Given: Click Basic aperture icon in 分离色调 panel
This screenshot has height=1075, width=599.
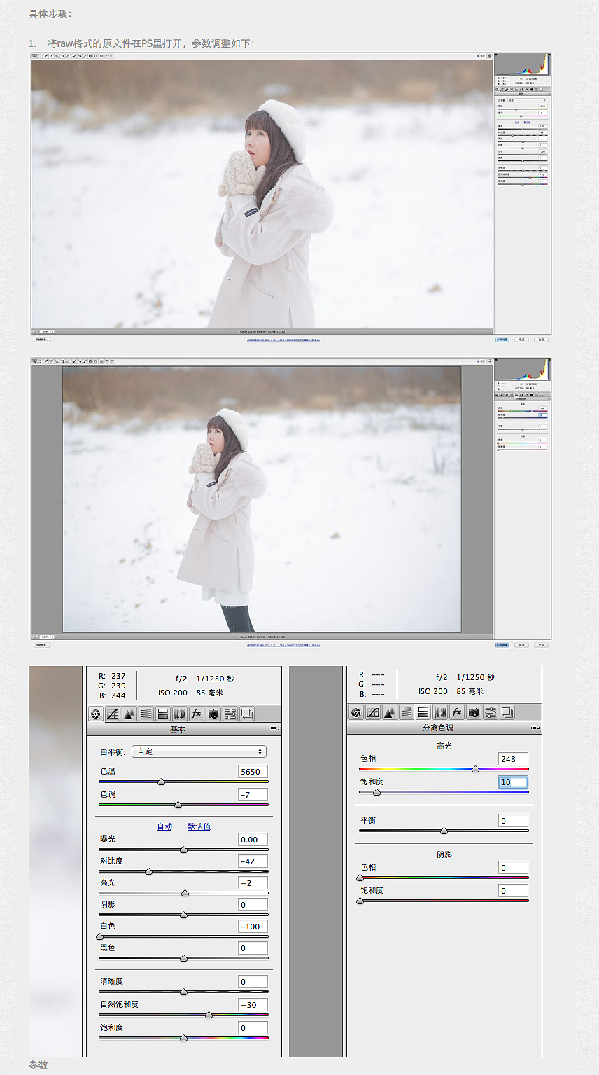Looking at the screenshot, I should (x=356, y=712).
